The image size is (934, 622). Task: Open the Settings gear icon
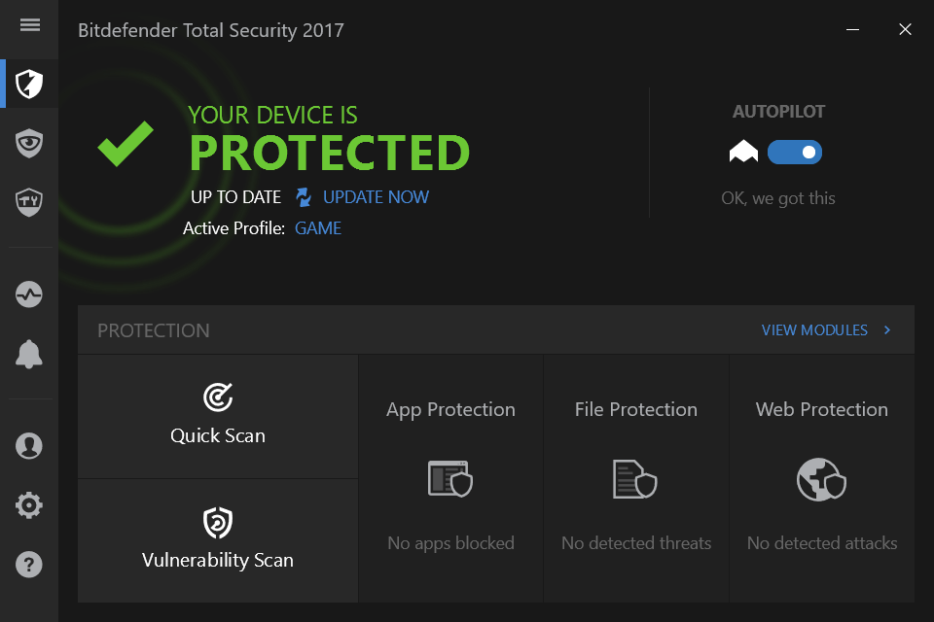pos(29,505)
